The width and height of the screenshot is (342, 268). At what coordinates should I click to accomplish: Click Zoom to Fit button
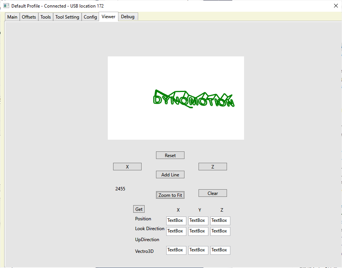(x=170, y=195)
